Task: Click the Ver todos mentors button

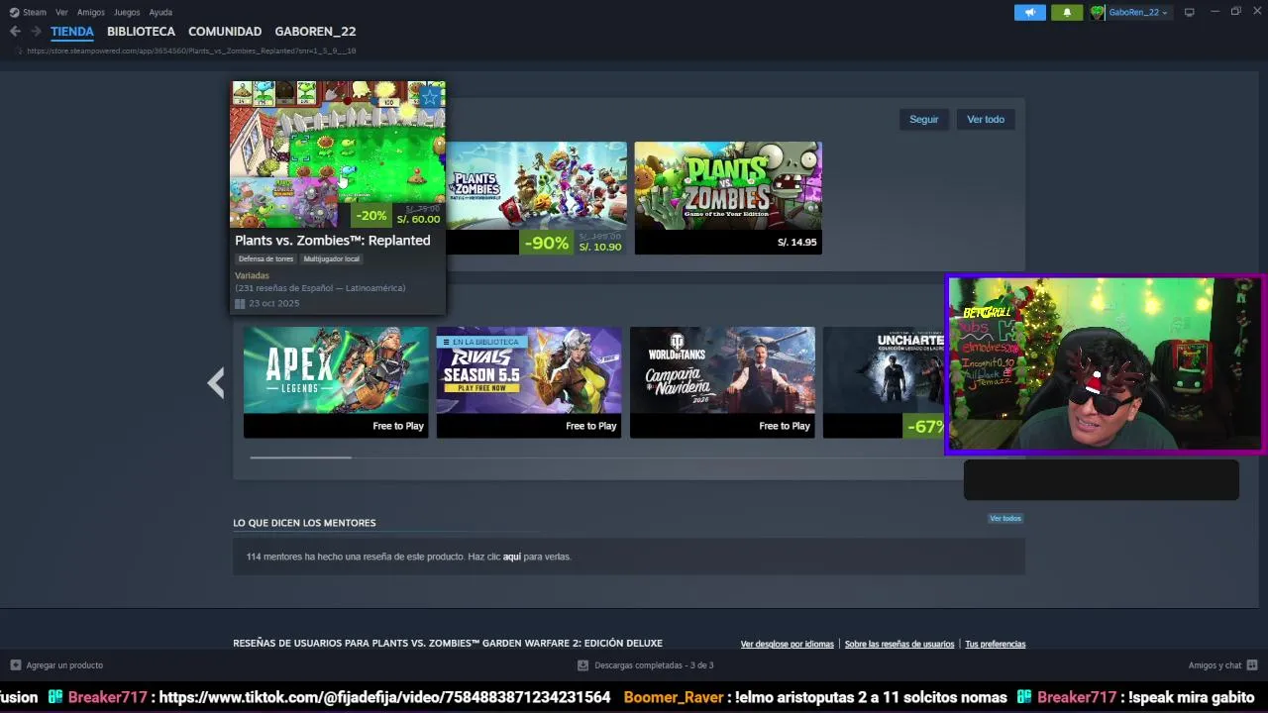Action: (1004, 518)
